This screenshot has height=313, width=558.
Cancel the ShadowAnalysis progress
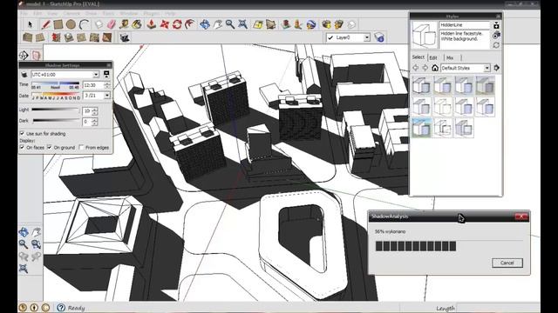507,263
